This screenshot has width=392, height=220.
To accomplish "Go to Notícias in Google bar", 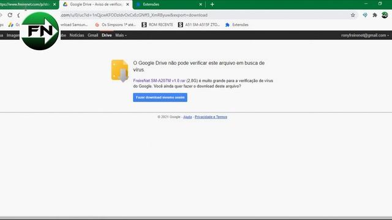I will coord(77,35).
